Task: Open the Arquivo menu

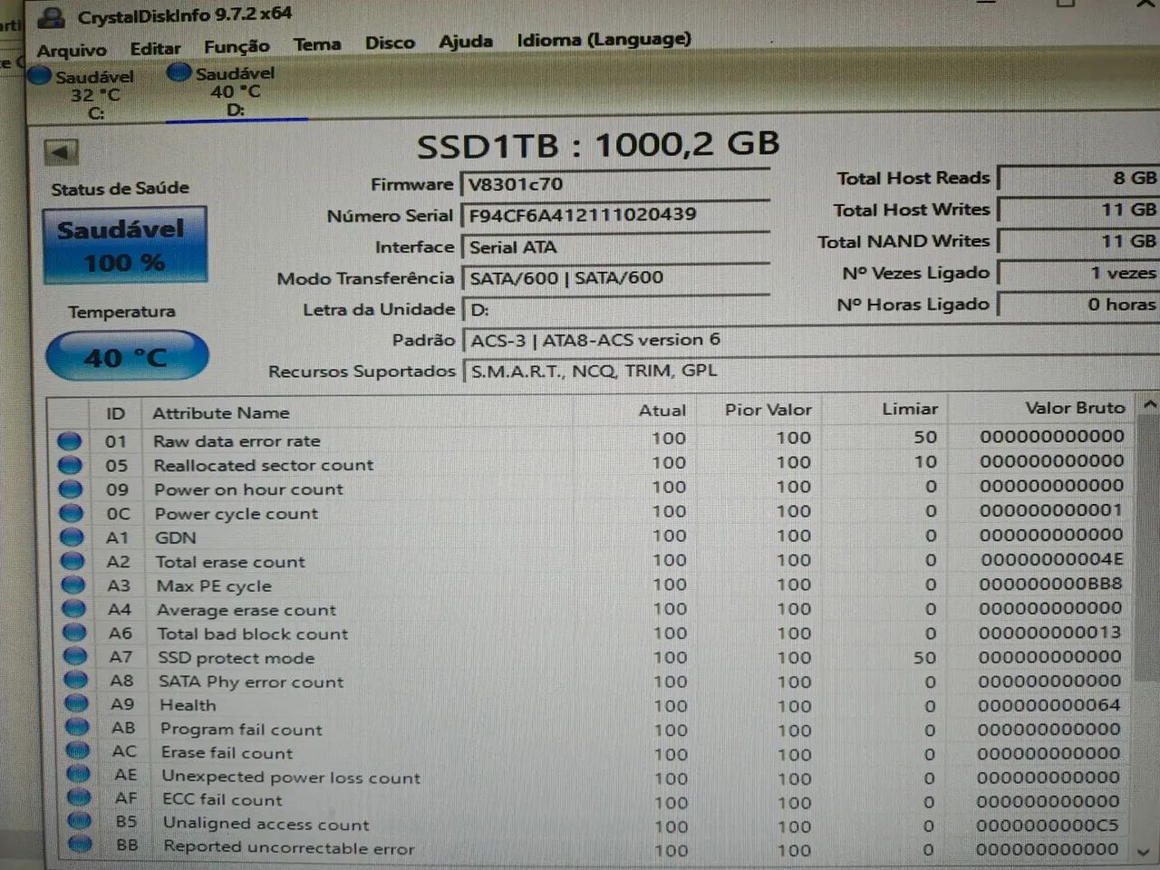Action: [x=71, y=51]
